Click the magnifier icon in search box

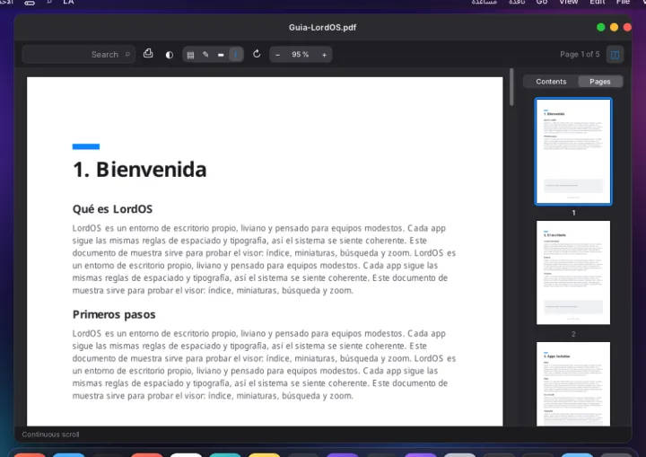[127, 54]
